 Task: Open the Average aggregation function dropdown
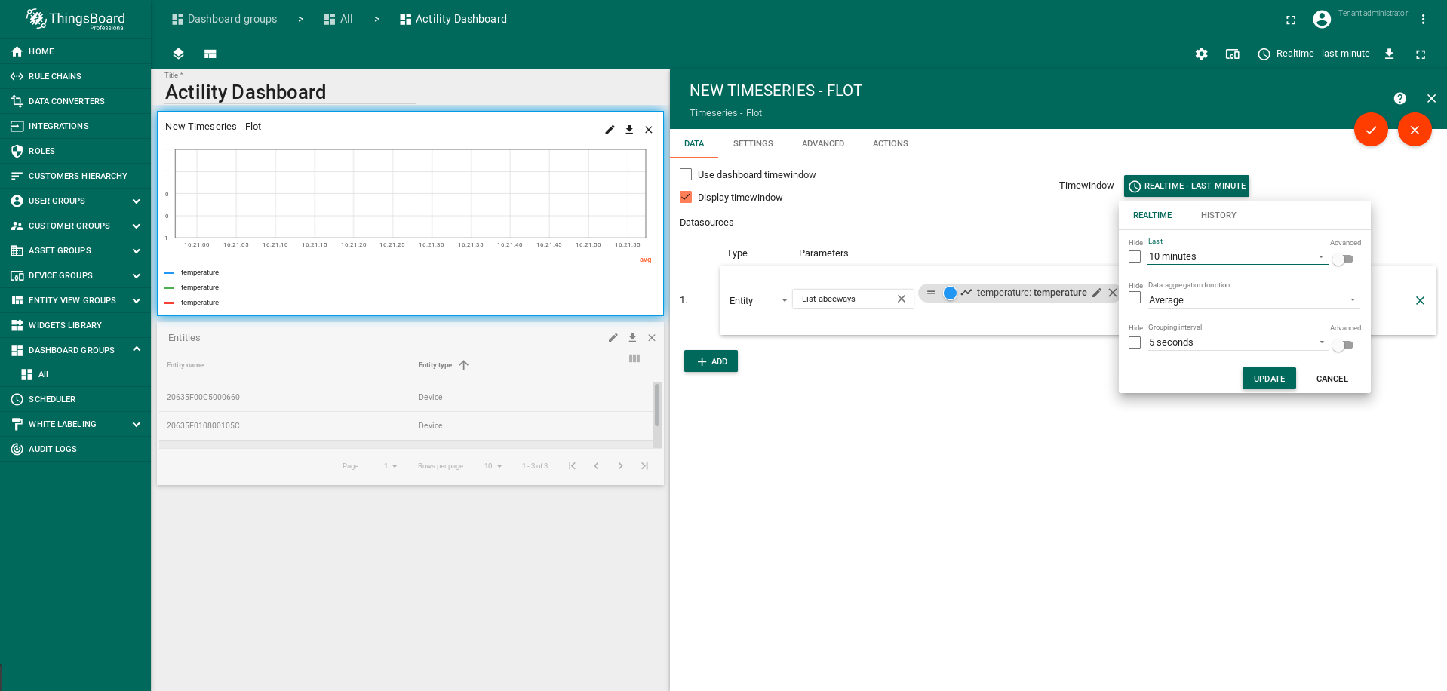tap(1253, 300)
